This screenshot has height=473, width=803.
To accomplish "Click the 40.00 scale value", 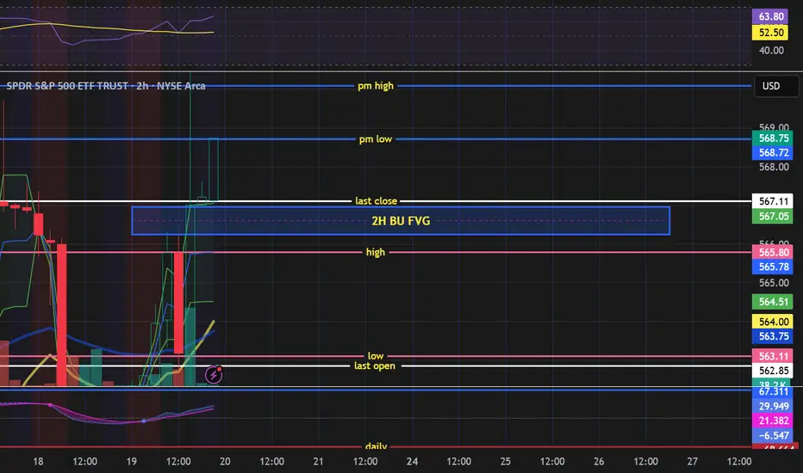I will point(771,50).
